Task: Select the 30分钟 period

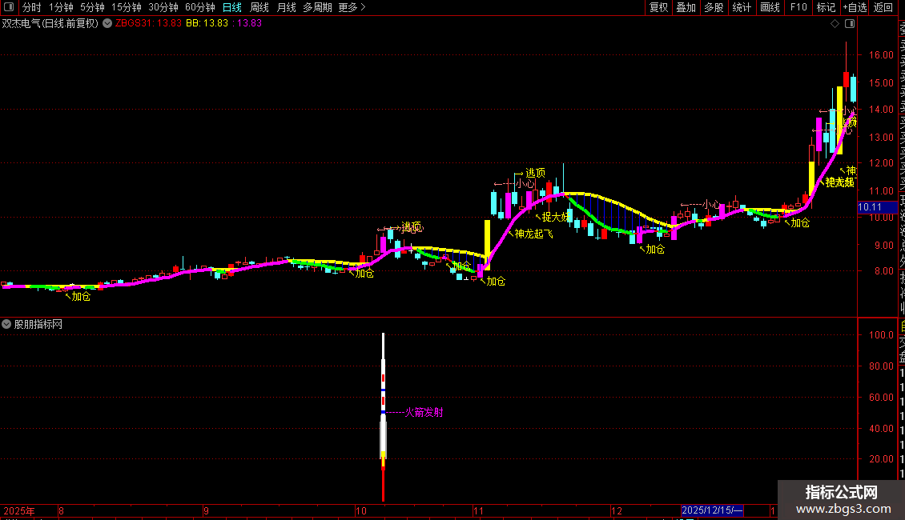Action: pos(163,7)
